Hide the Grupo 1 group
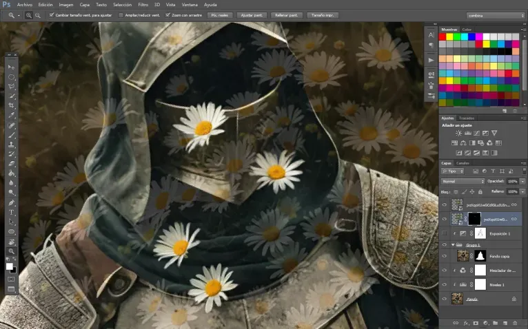Viewport: 528px width, 329px height. point(445,244)
